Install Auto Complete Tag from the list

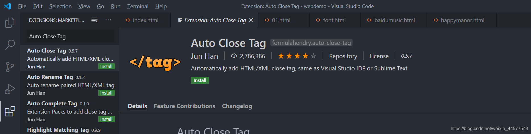coord(106,119)
